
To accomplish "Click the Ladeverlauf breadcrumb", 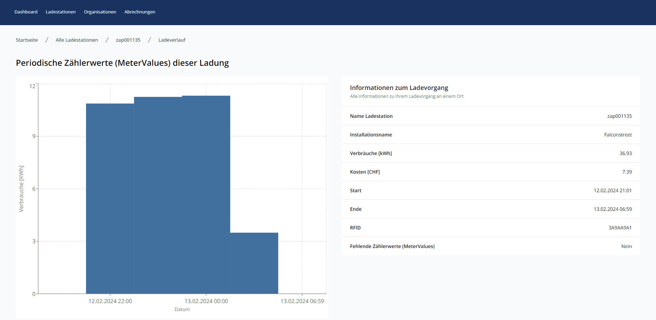I will click(x=172, y=40).
